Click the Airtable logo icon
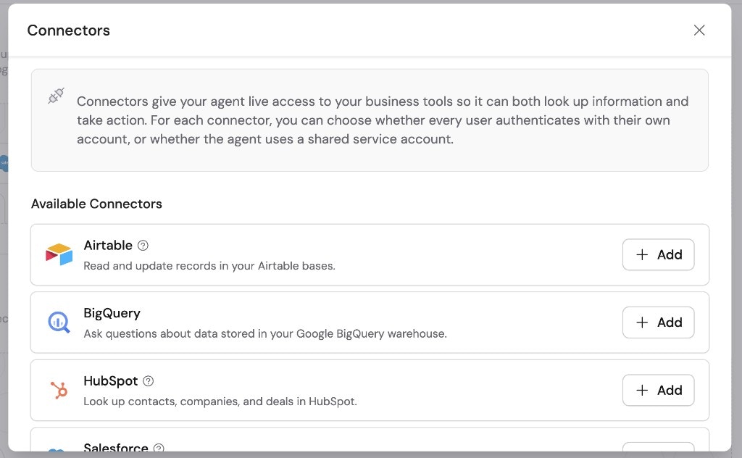Viewport: 742px width, 458px height. (59, 254)
